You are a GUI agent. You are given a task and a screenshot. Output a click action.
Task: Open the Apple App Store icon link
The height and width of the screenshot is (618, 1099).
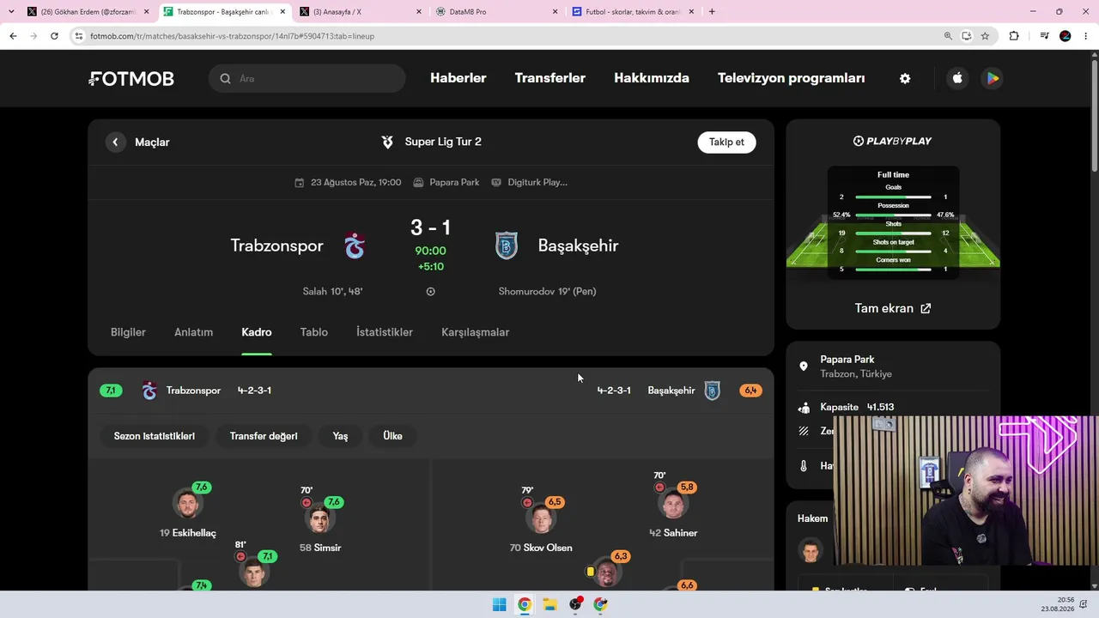[957, 78]
